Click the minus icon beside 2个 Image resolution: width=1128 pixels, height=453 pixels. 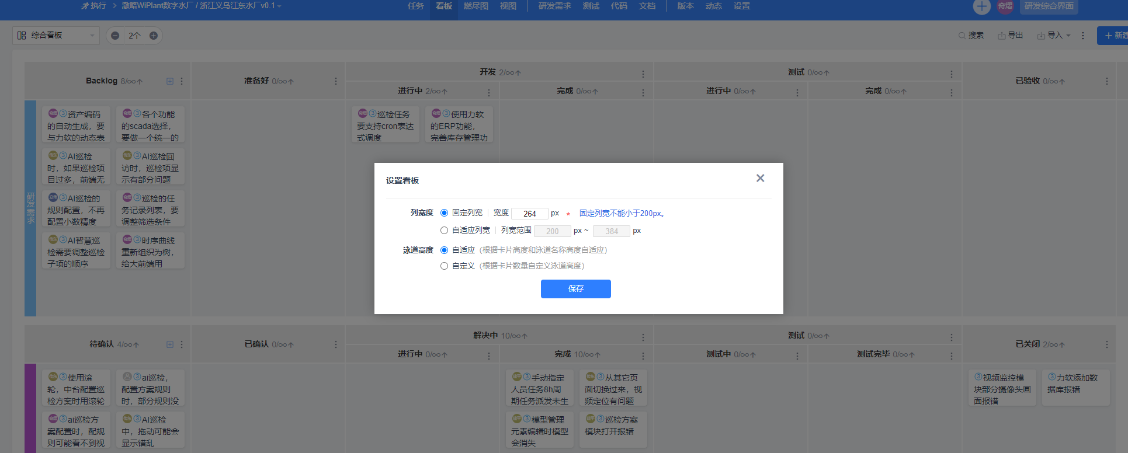tap(115, 36)
